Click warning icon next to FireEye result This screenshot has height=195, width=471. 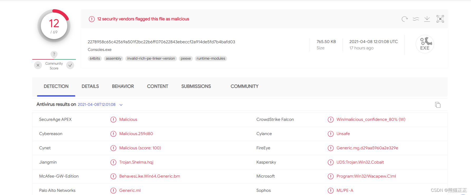pos(331,148)
